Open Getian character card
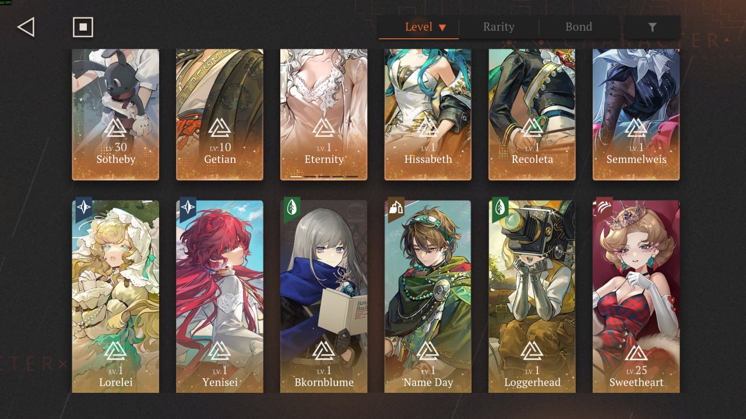Viewport: 746px width, 419px height. click(220, 115)
